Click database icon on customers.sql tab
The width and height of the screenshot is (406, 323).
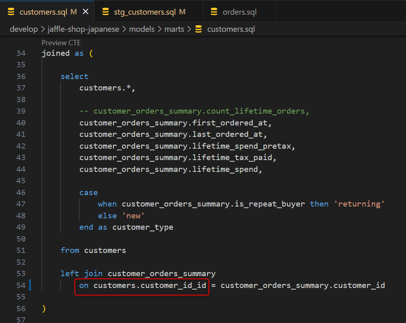click(11, 12)
